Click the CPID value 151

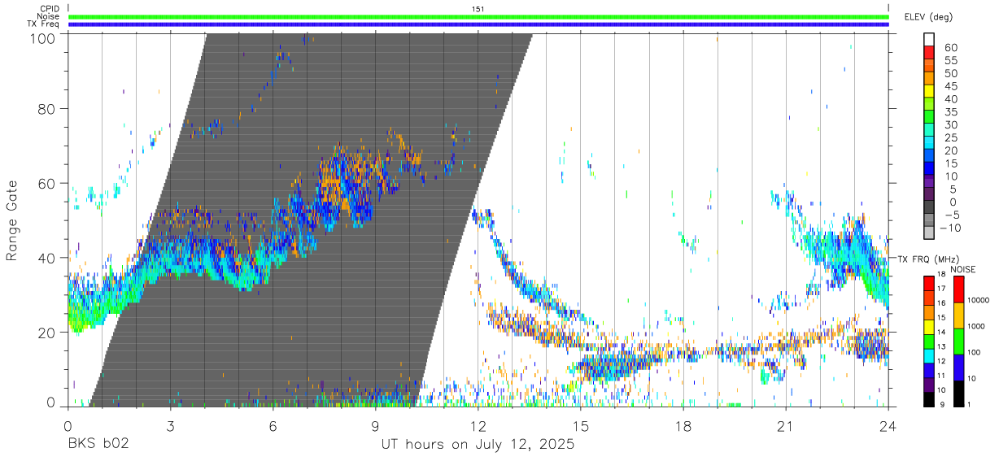[478, 9]
